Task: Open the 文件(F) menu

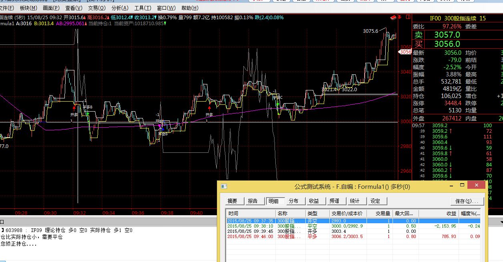Action: [6, 8]
